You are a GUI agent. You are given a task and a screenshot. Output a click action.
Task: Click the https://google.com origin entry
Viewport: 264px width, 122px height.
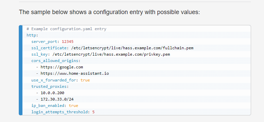click(62, 67)
